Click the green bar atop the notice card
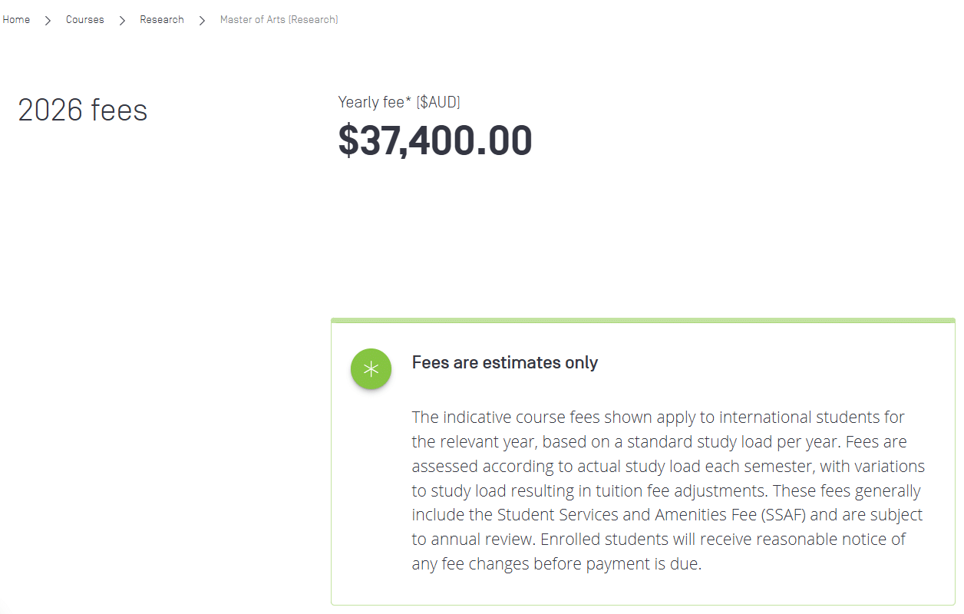Screen dimensions: 964x614 pyautogui.click(x=643, y=319)
